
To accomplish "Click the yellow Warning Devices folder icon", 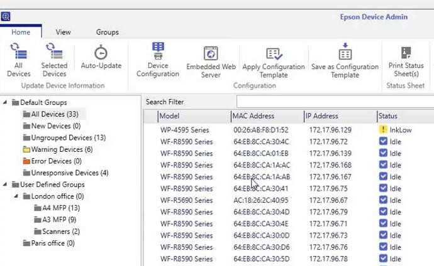I will 26,149.
